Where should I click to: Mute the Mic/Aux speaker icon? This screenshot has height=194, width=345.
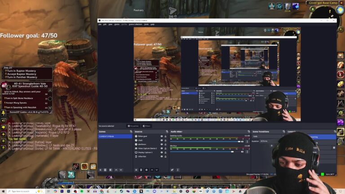pos(243,152)
